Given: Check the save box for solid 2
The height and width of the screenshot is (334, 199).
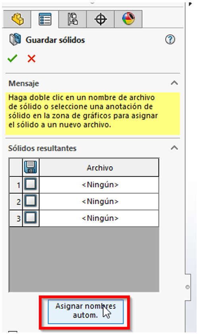Looking at the screenshot, I should 31,201.
